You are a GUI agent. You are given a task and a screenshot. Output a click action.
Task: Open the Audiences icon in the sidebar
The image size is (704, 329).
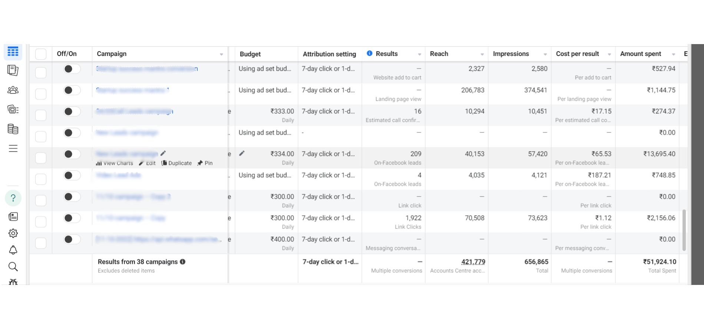pyautogui.click(x=13, y=90)
